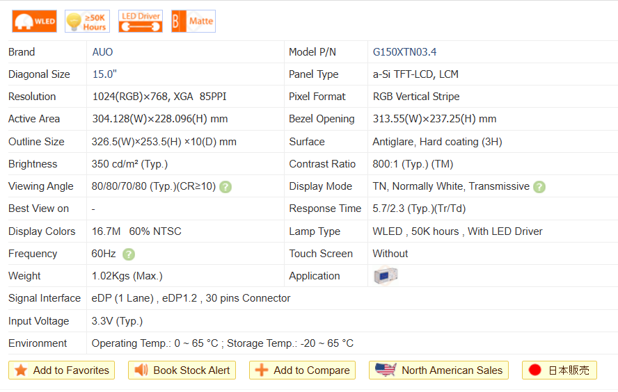Click the US flag icon

coord(386,370)
